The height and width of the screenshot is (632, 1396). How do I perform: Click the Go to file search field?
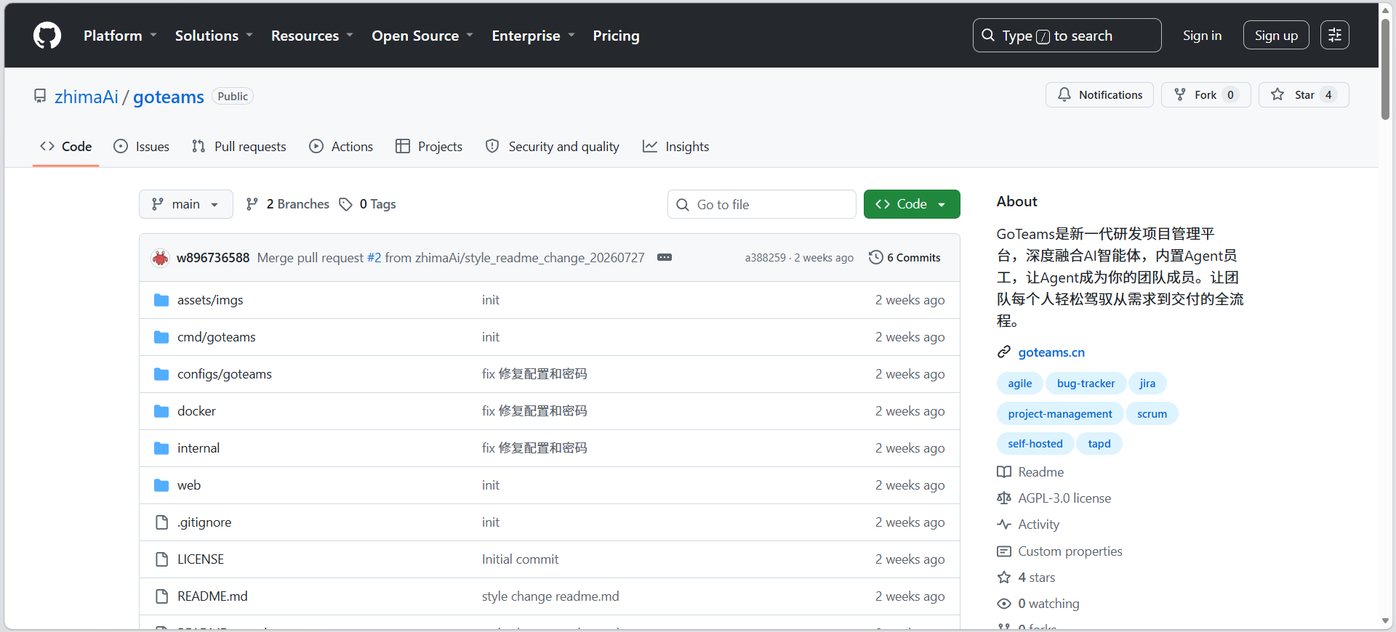(762, 204)
